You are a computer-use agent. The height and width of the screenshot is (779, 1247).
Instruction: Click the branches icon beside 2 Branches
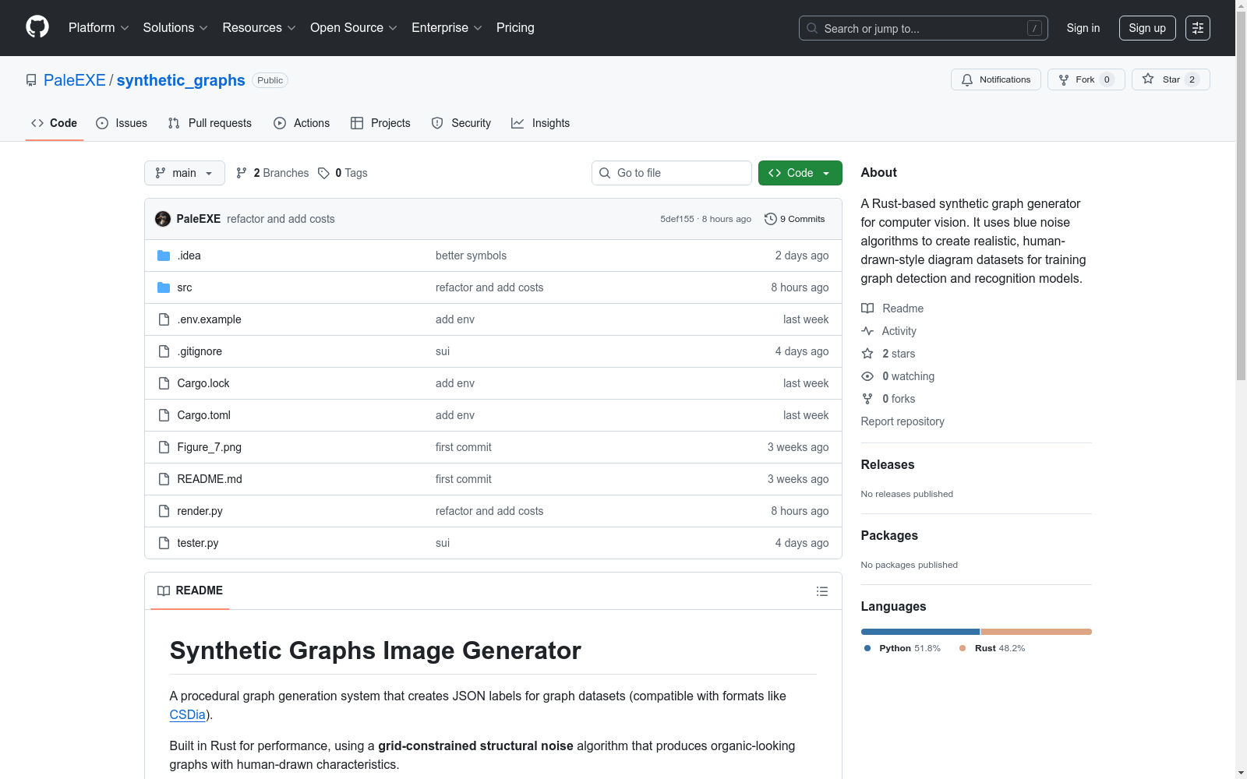[242, 173]
